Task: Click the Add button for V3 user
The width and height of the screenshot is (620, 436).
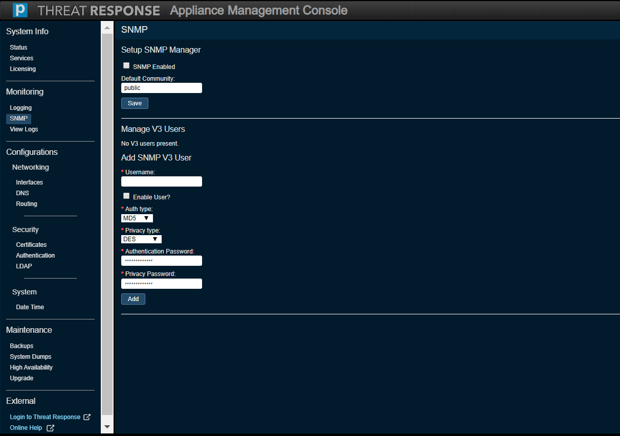Action: (x=133, y=299)
